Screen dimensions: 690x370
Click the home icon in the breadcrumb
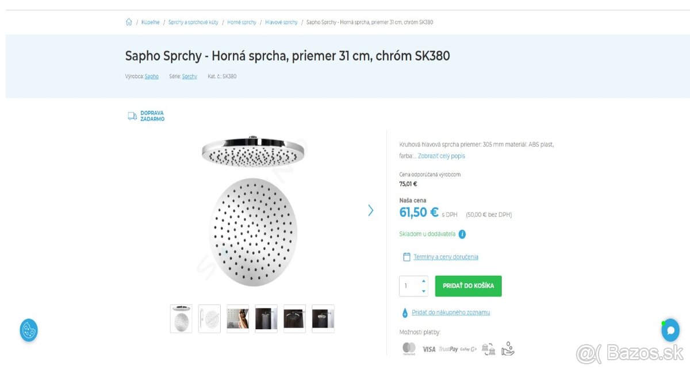[129, 21]
